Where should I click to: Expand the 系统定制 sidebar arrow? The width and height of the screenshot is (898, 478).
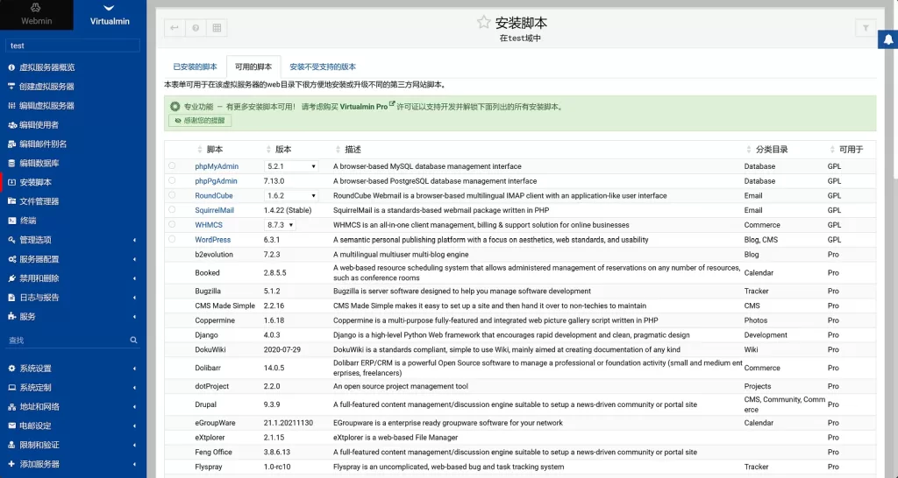[134, 388]
